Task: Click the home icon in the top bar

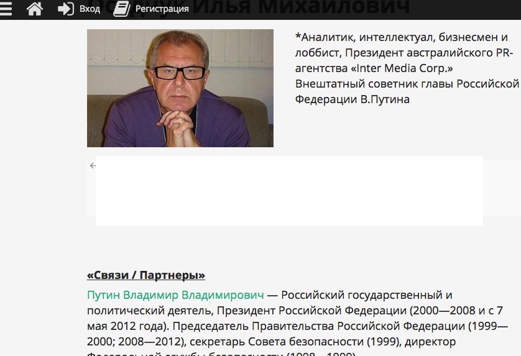Action: [x=35, y=9]
